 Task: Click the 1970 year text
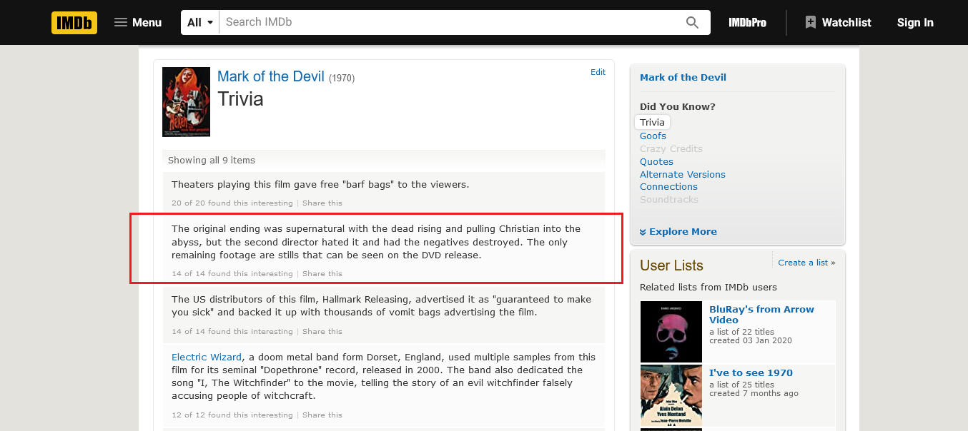pos(342,78)
